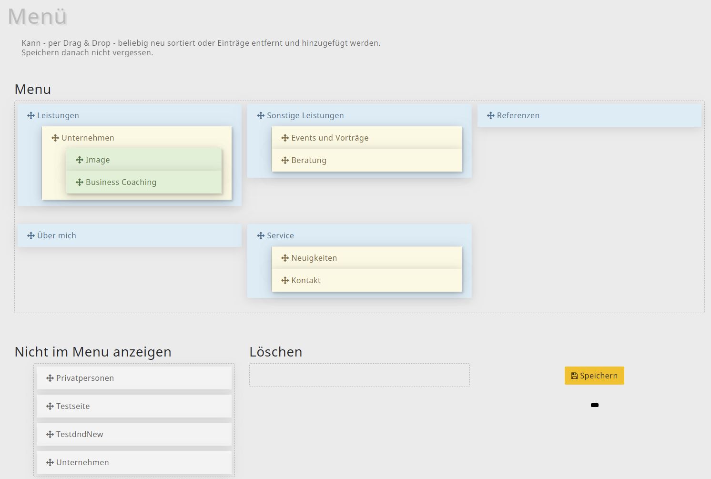Click the drag handle of Sonstige Leistungen
The image size is (711, 479).
tap(261, 115)
